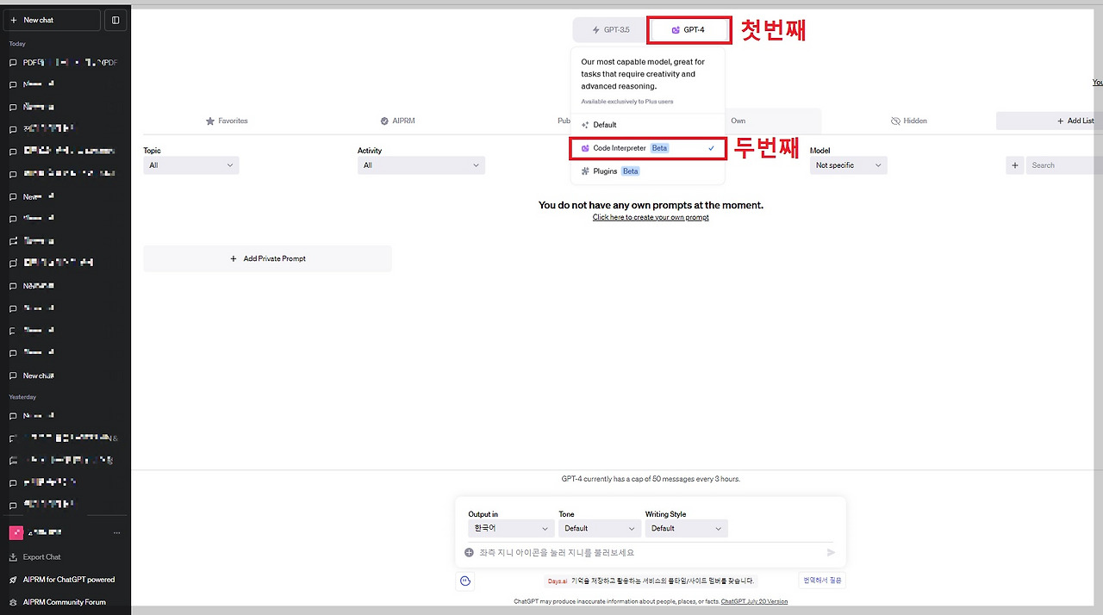Expand the Tone dropdown
1103x615 pixels.
click(x=600, y=528)
